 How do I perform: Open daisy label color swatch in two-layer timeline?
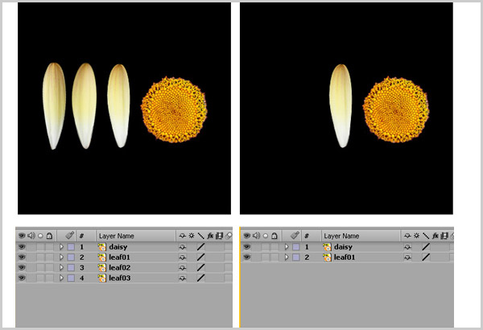[x=296, y=247]
